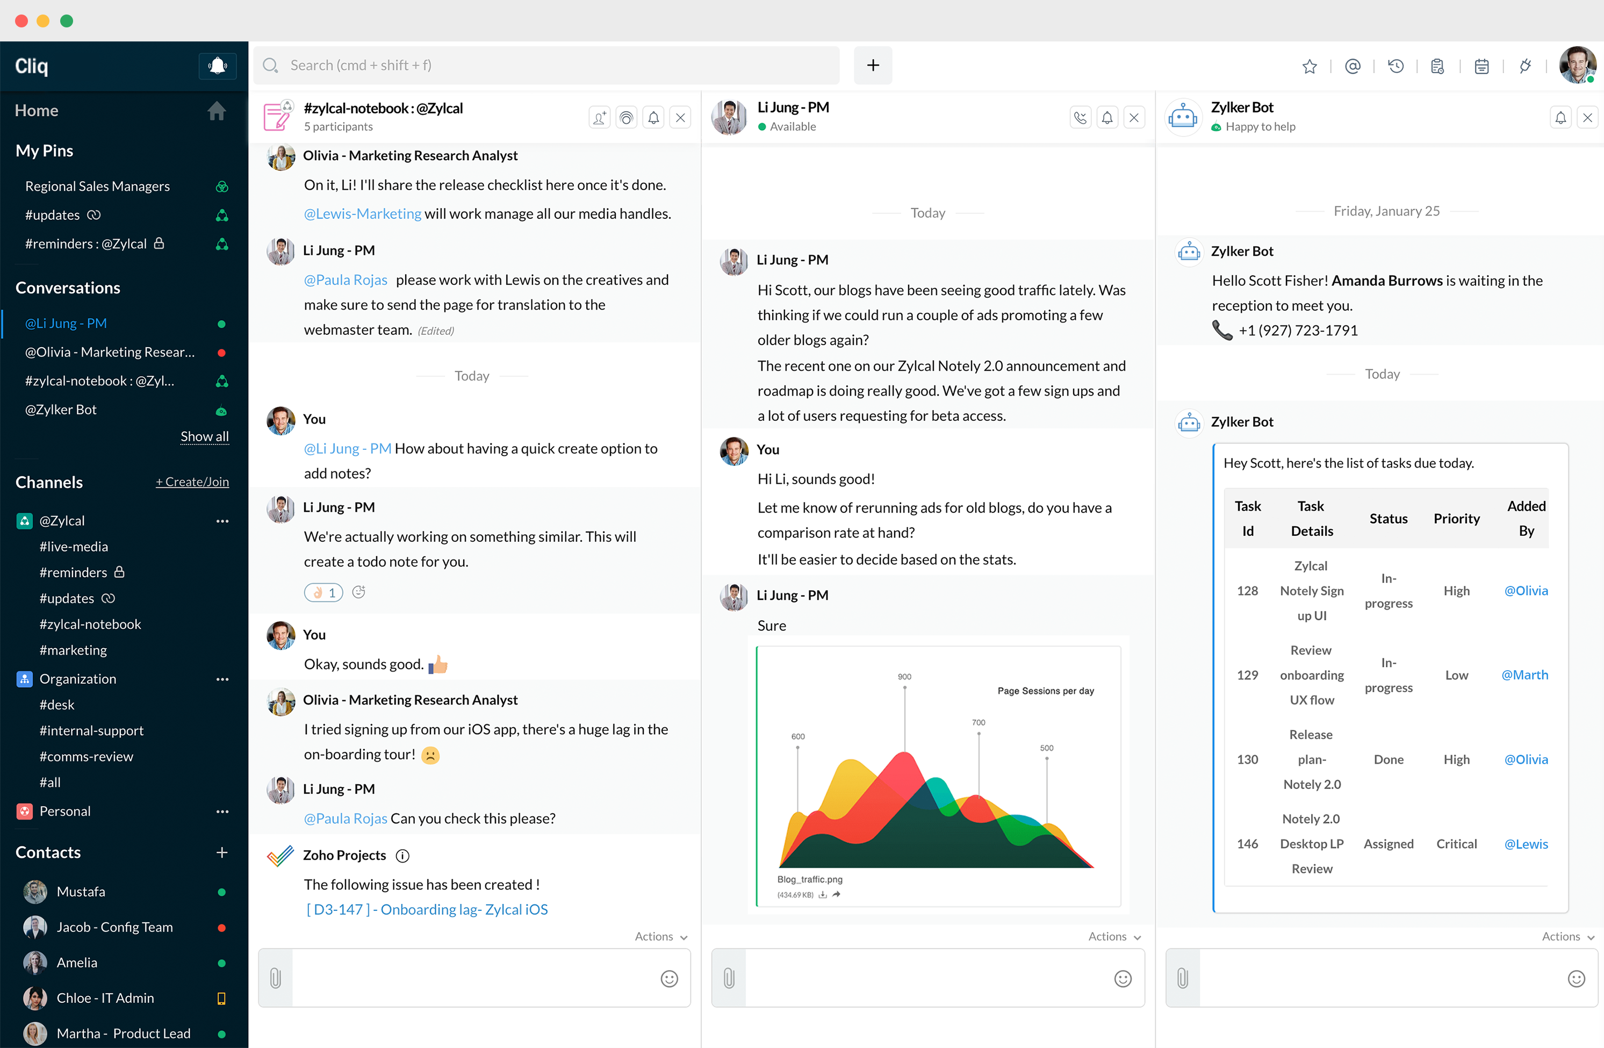Forward Blog_traffic.png using share arrow

click(836, 894)
